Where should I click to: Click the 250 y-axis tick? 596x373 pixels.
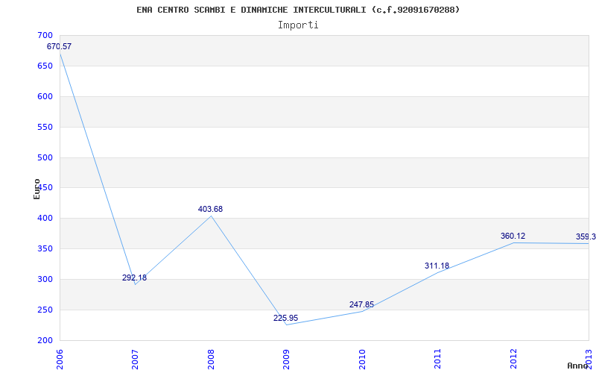pos(45,310)
